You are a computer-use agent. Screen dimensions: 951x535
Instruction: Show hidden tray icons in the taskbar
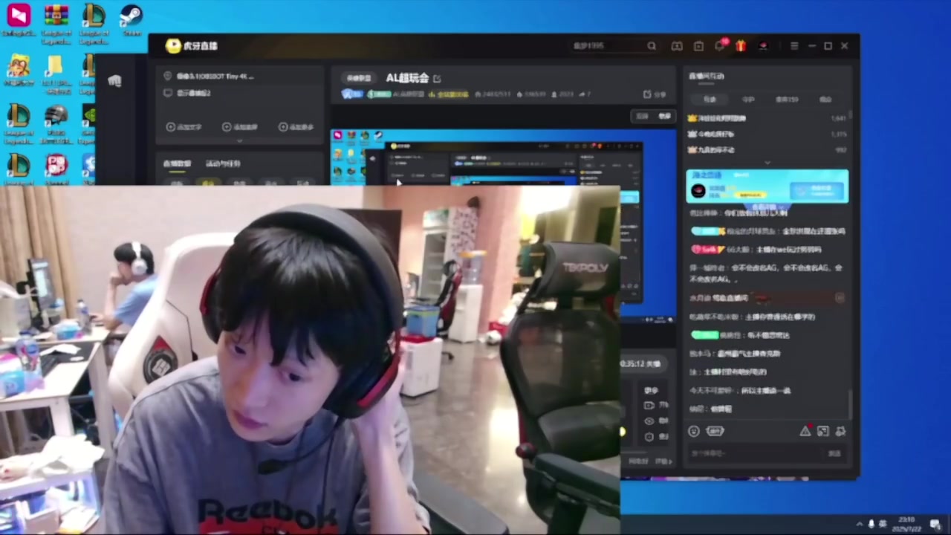pos(860,524)
